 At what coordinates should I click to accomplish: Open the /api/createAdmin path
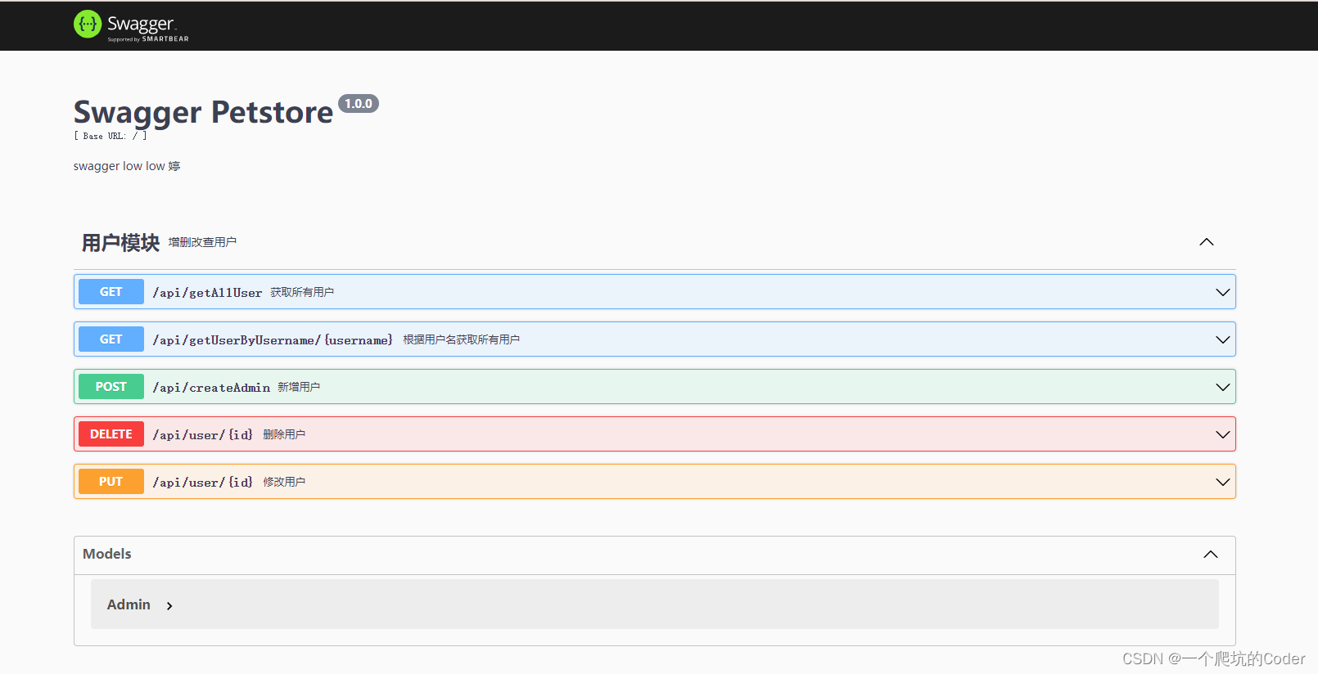click(211, 388)
